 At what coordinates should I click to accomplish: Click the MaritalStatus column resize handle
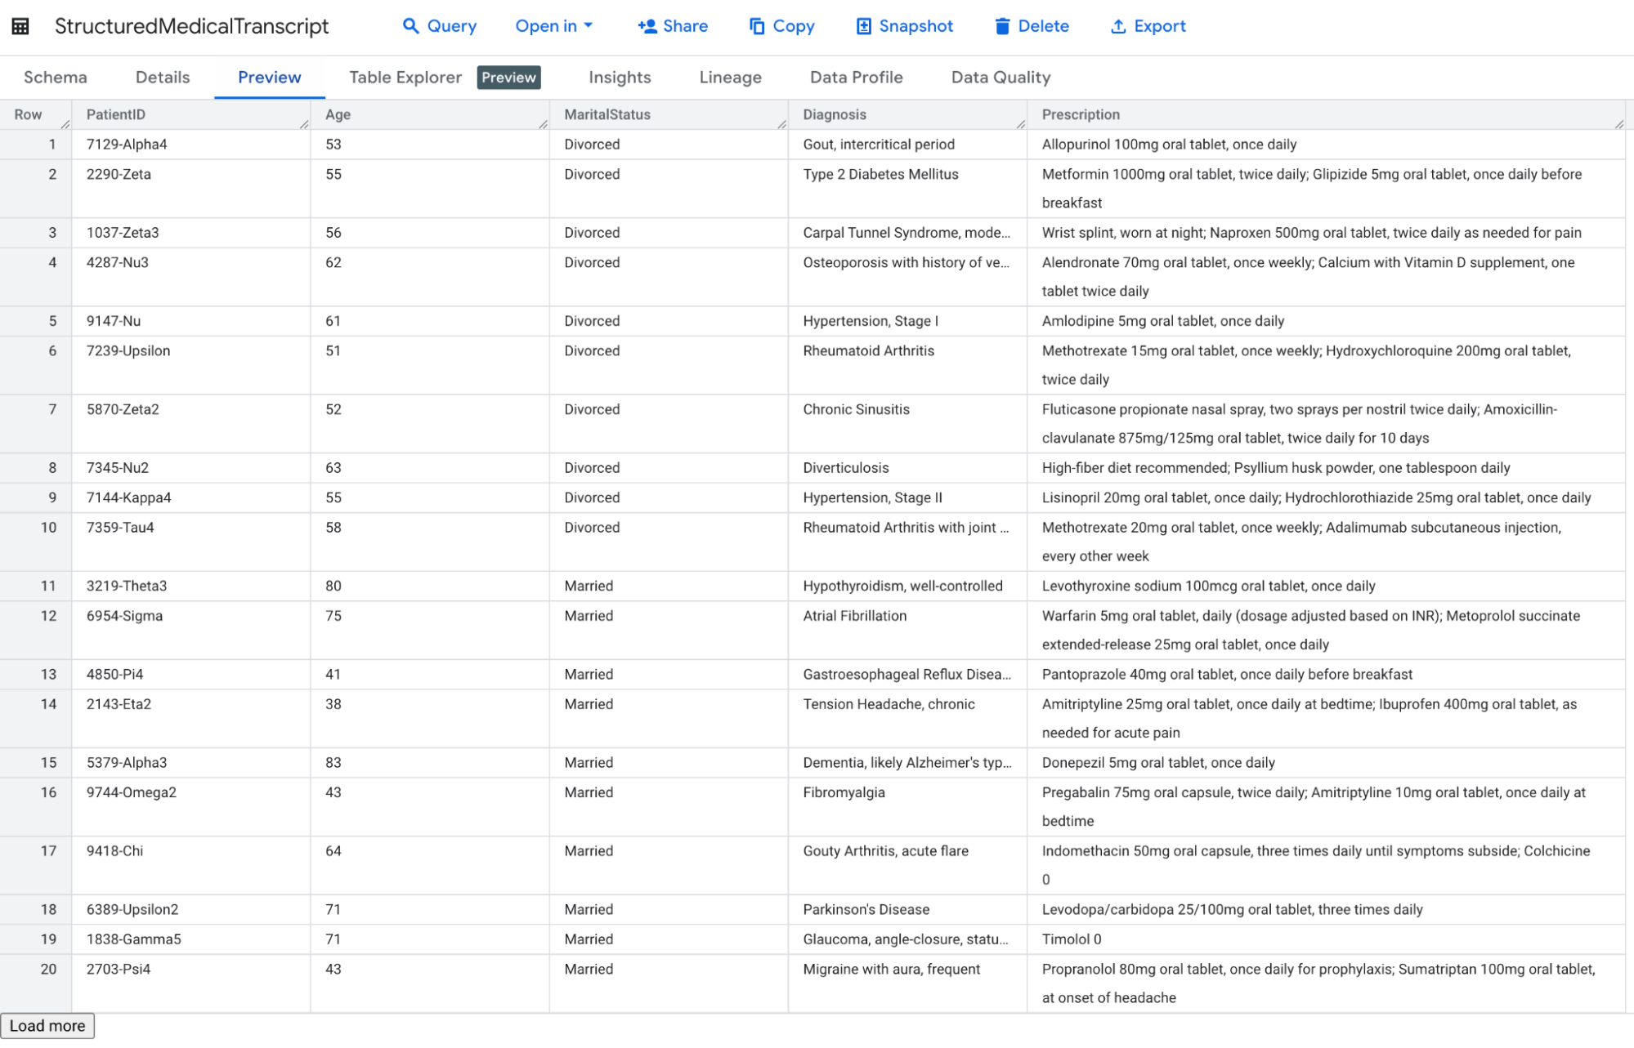781,123
